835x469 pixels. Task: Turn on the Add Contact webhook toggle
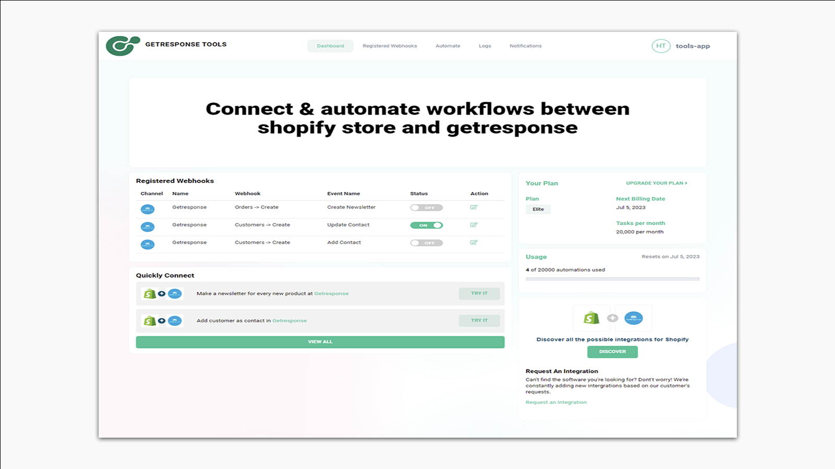pyautogui.click(x=426, y=243)
